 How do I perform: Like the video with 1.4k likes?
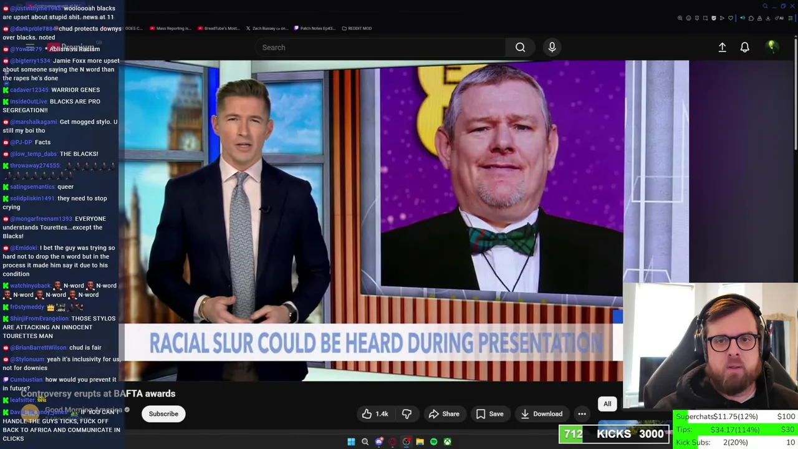coord(375,414)
